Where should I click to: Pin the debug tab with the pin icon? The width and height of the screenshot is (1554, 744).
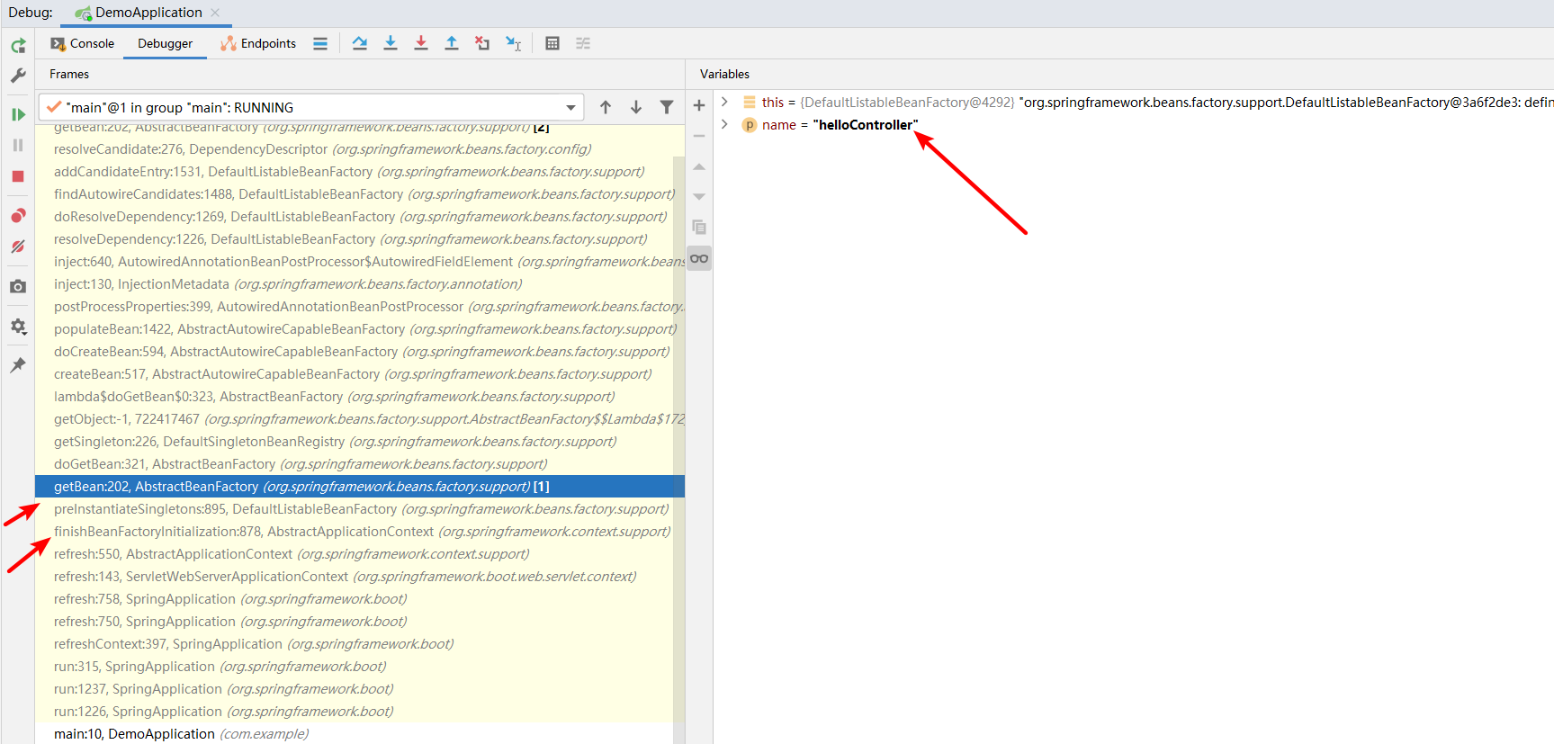click(18, 365)
